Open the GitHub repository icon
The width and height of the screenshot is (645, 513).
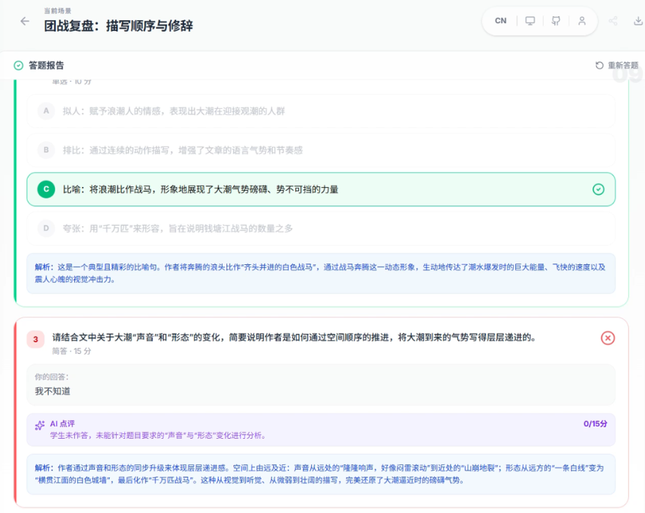(555, 20)
